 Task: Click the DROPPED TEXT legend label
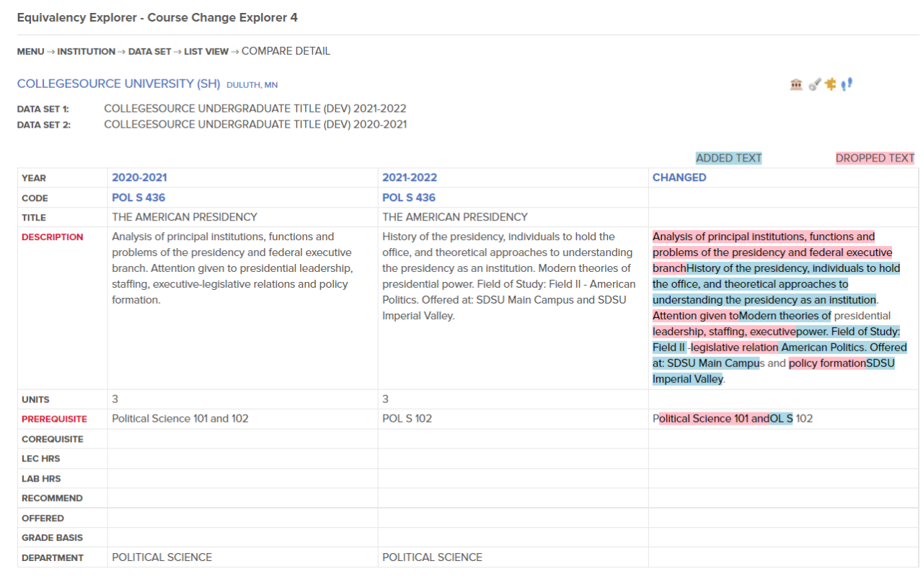pyautogui.click(x=875, y=157)
